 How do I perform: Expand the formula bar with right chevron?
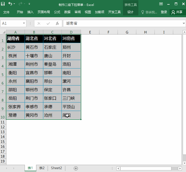(184, 23)
